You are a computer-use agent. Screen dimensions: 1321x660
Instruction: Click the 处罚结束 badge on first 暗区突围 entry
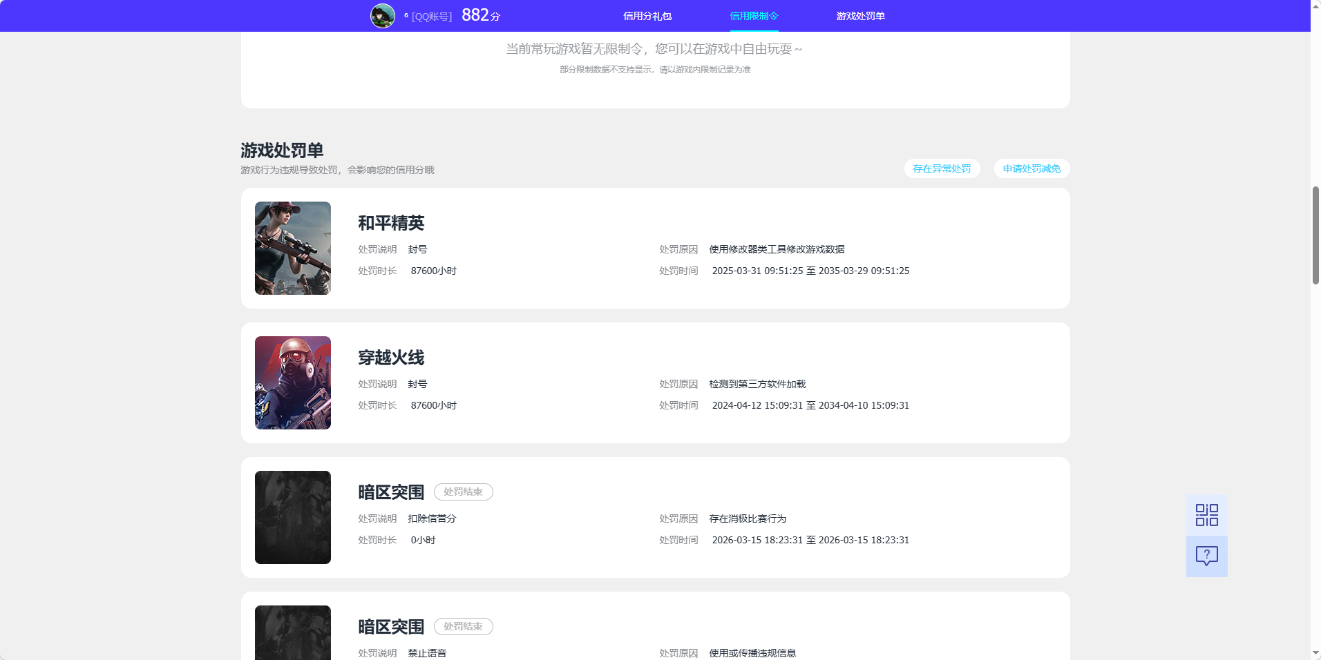[463, 492]
